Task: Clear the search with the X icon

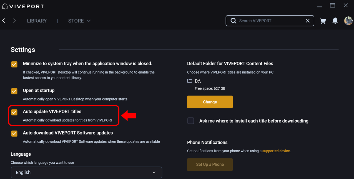Action: [308, 21]
